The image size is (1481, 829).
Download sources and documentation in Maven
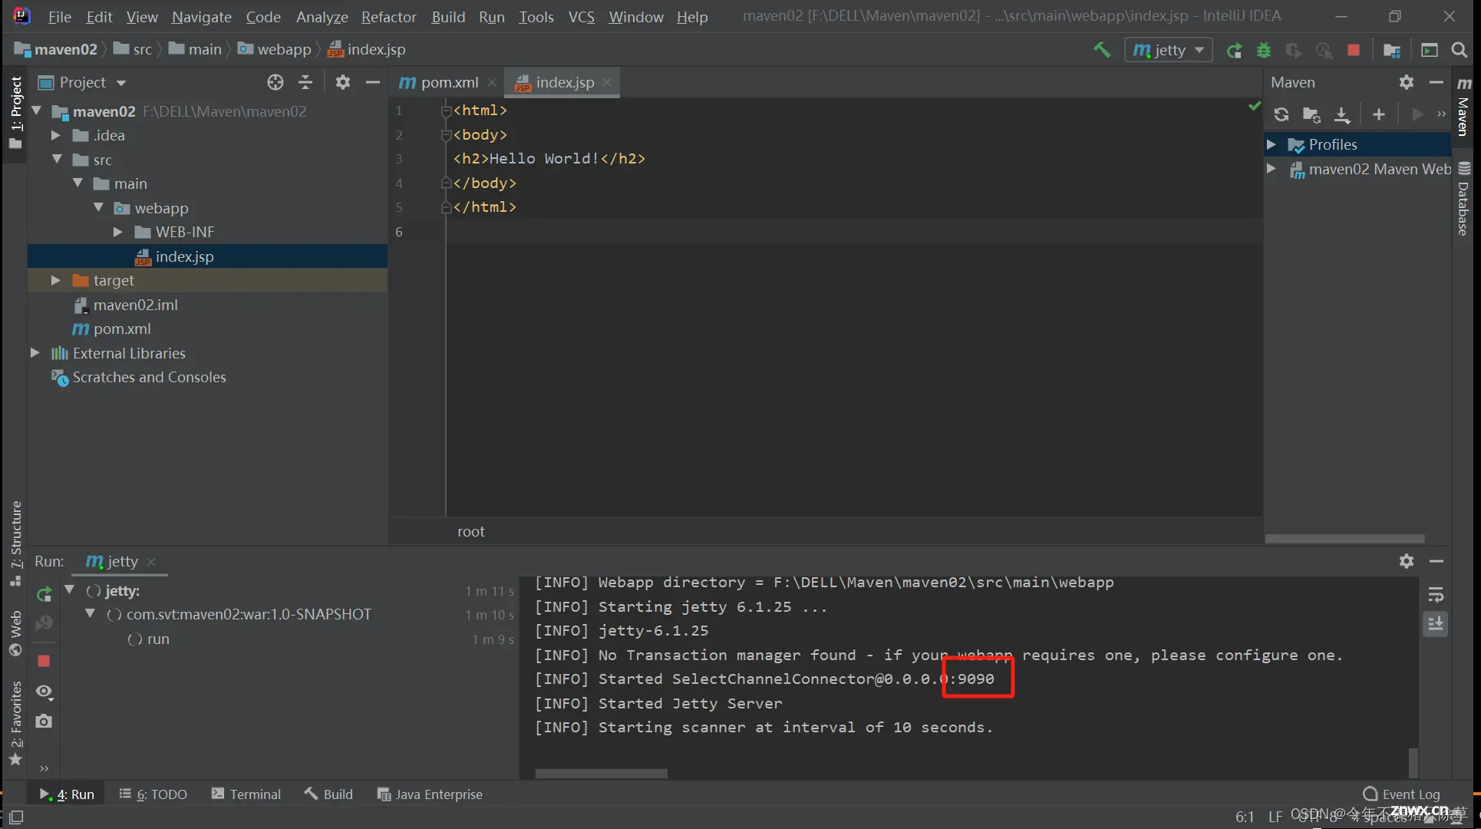click(1341, 114)
